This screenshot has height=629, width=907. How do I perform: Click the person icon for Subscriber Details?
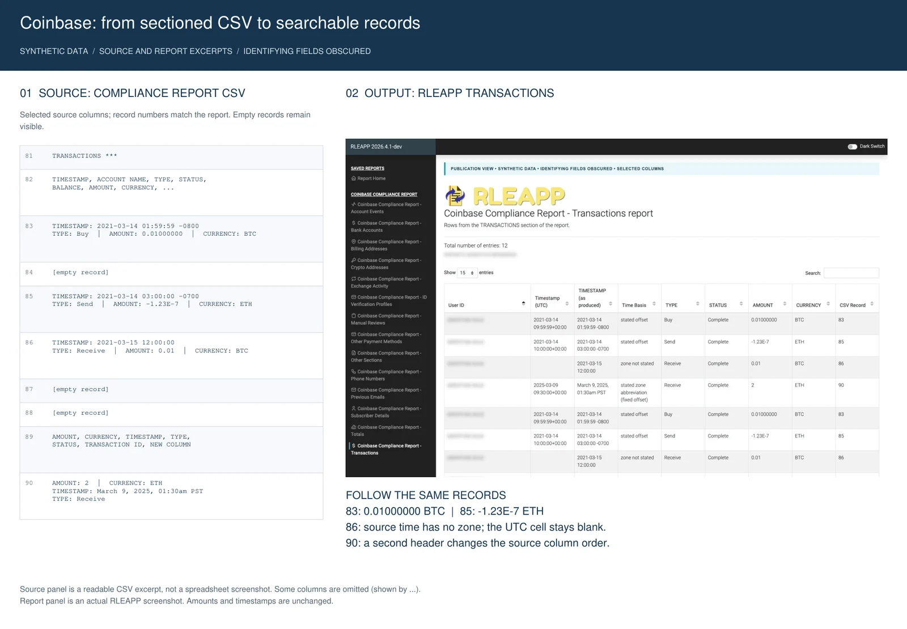click(x=354, y=409)
